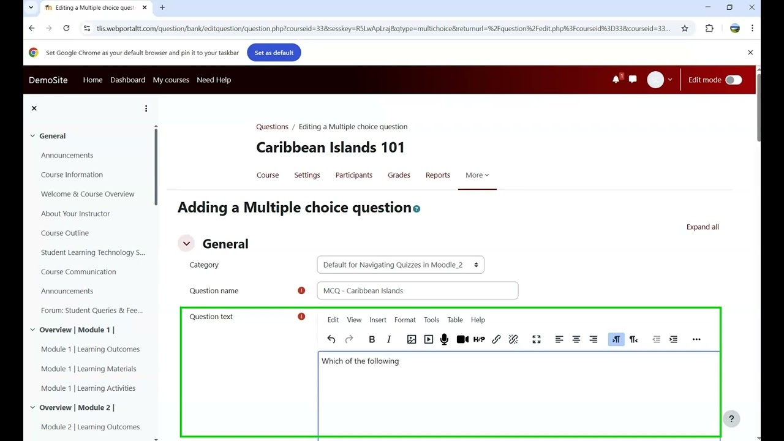The width and height of the screenshot is (784, 441).
Task: Collapse Overview Module 1 section in sidebar
Action: 32,330
